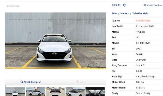Click the main white Hyundai photo

click(x=55, y=41)
